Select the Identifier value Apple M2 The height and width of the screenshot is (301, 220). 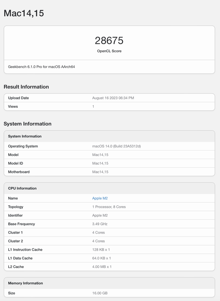click(x=100, y=215)
